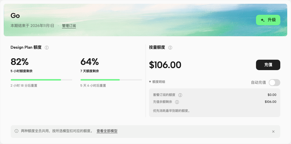Click the $106.00 balance amount
This screenshot has height=144, width=291.
pyautogui.click(x=165, y=65)
